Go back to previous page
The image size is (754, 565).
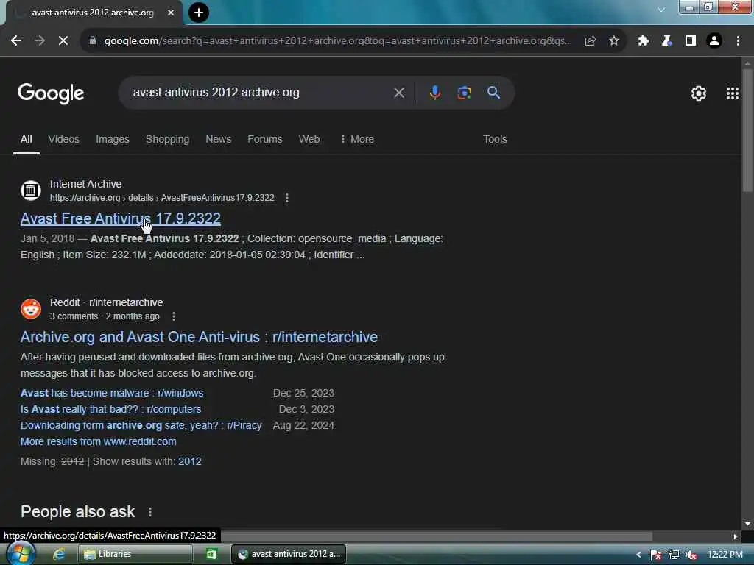tap(16, 41)
